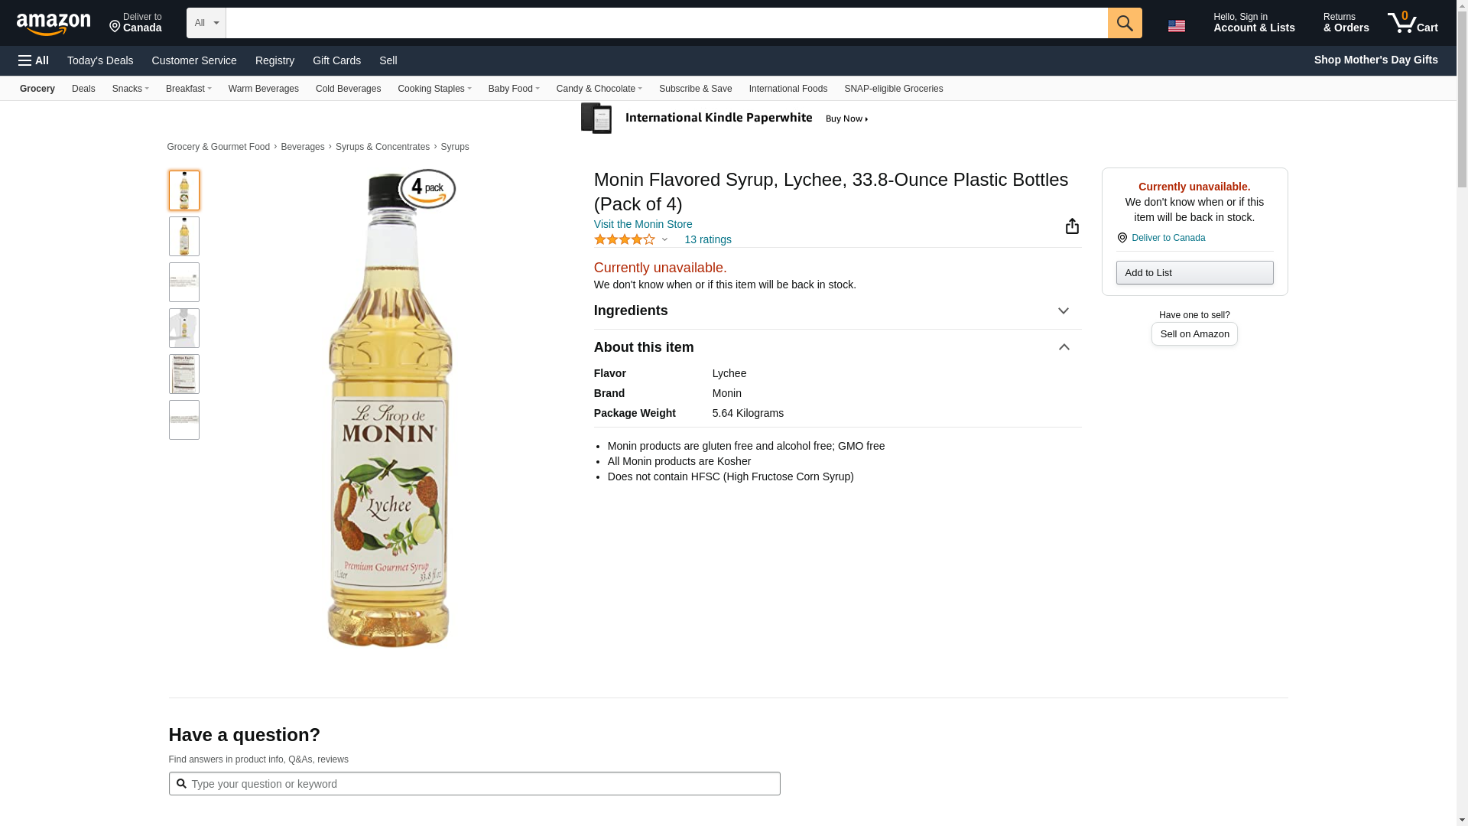Image resolution: width=1468 pixels, height=826 pixels.
Task: Click the Amazon logo
Action: [x=54, y=24]
